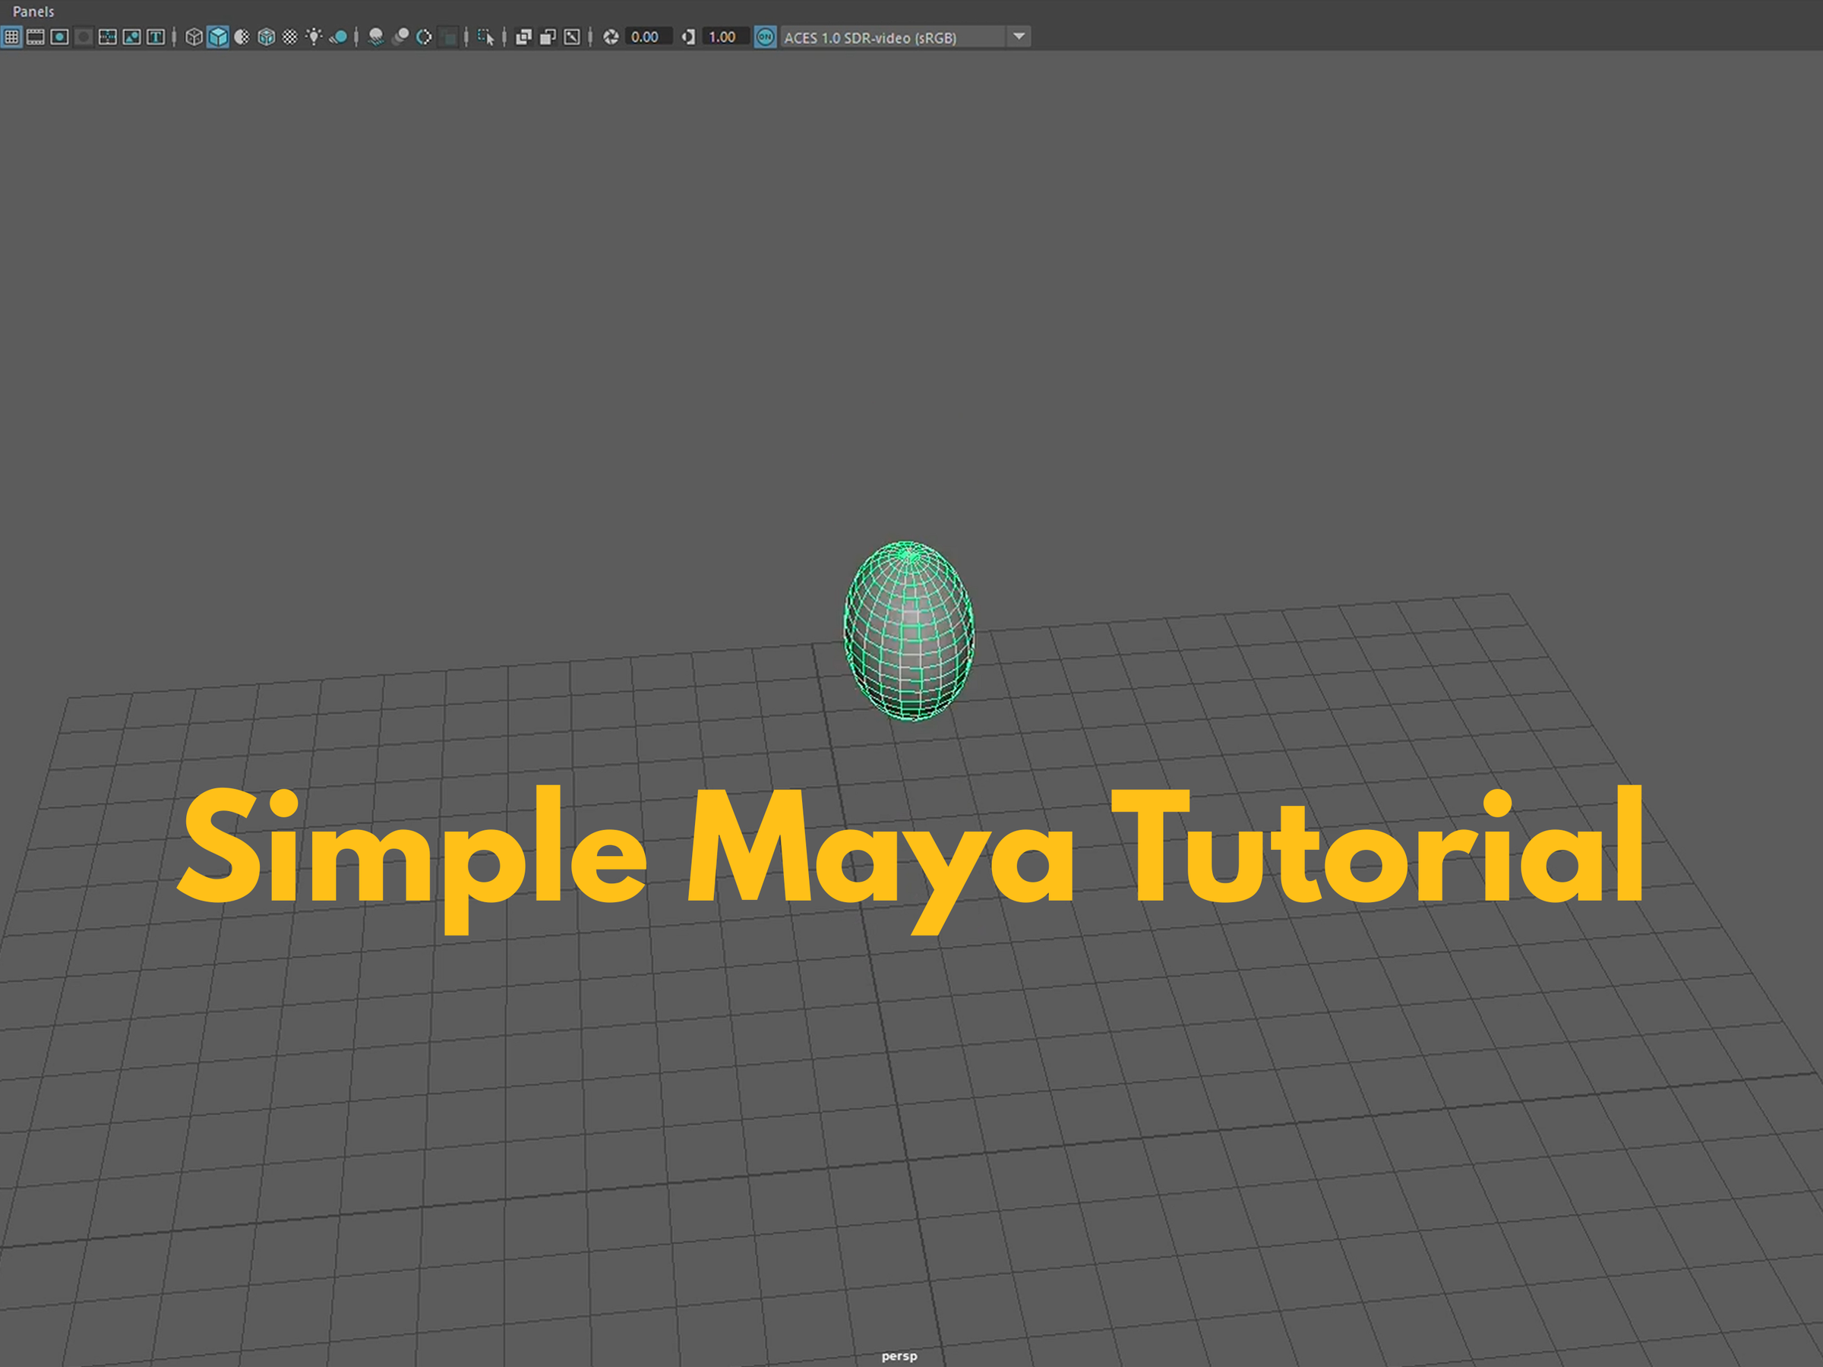Image resolution: width=1823 pixels, height=1367 pixels.
Task: Edit exposure value field 0.00
Action: tap(648, 37)
